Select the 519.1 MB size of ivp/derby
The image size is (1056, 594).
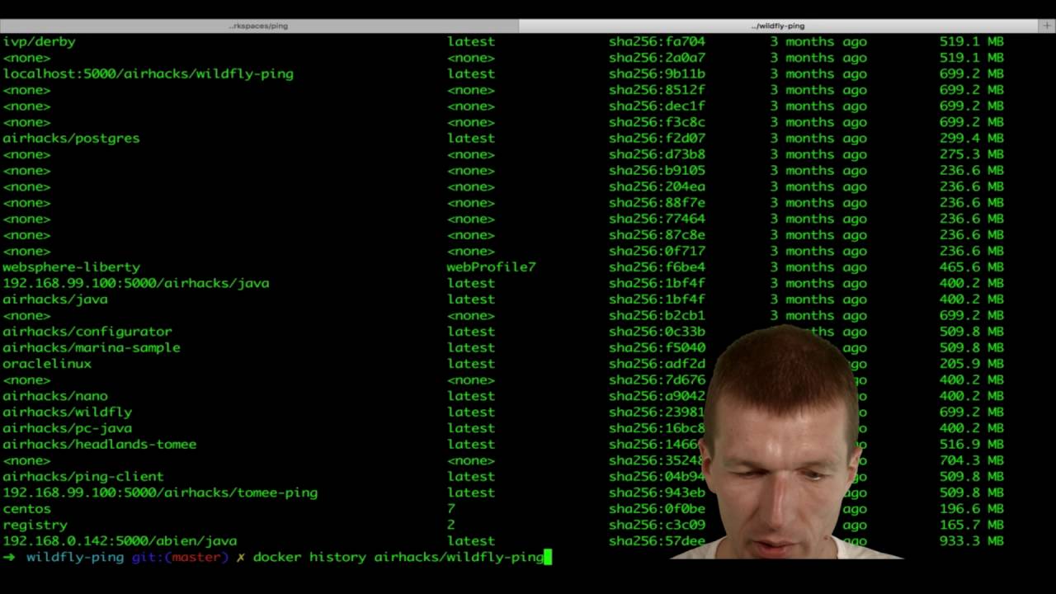pos(972,41)
